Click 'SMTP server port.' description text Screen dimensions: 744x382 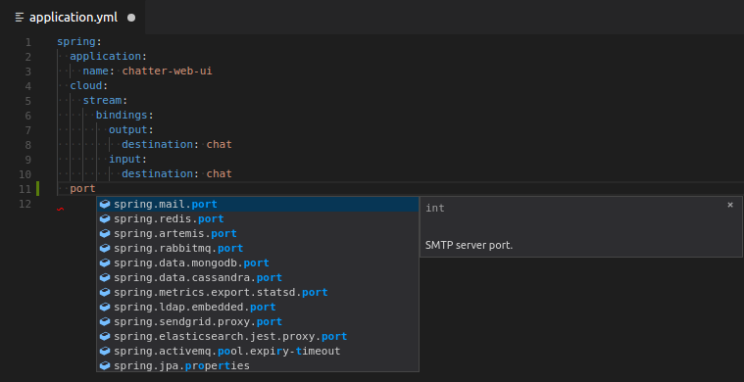[x=469, y=246]
